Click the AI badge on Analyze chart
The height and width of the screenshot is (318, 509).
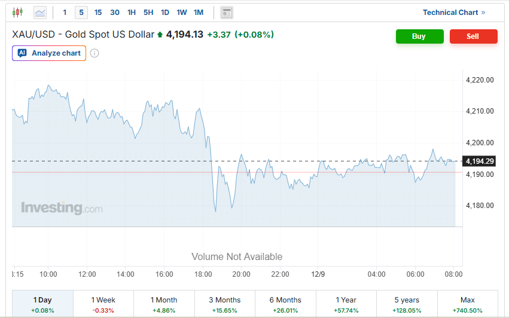point(22,53)
